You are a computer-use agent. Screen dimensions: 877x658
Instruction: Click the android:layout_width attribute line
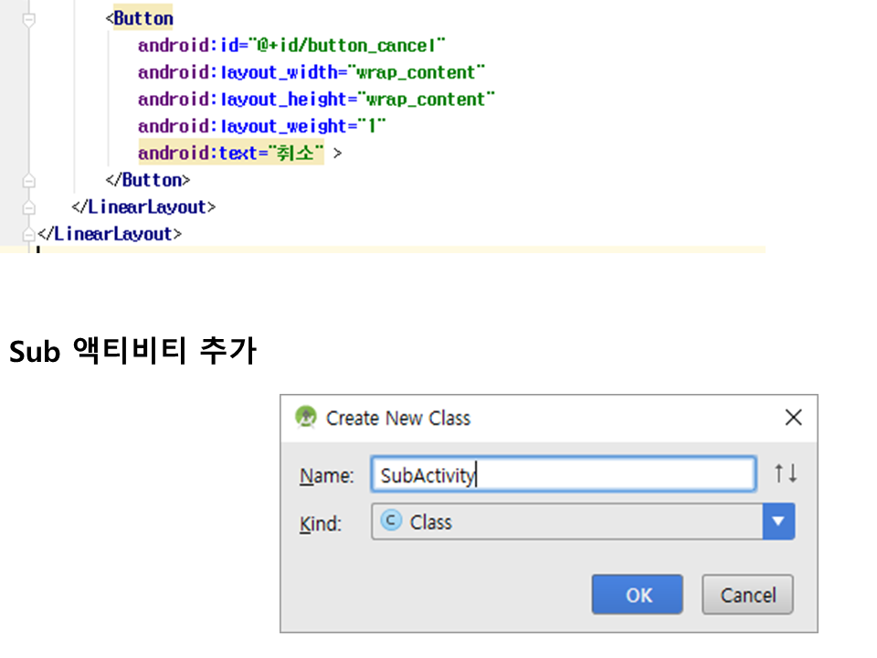[x=312, y=72]
